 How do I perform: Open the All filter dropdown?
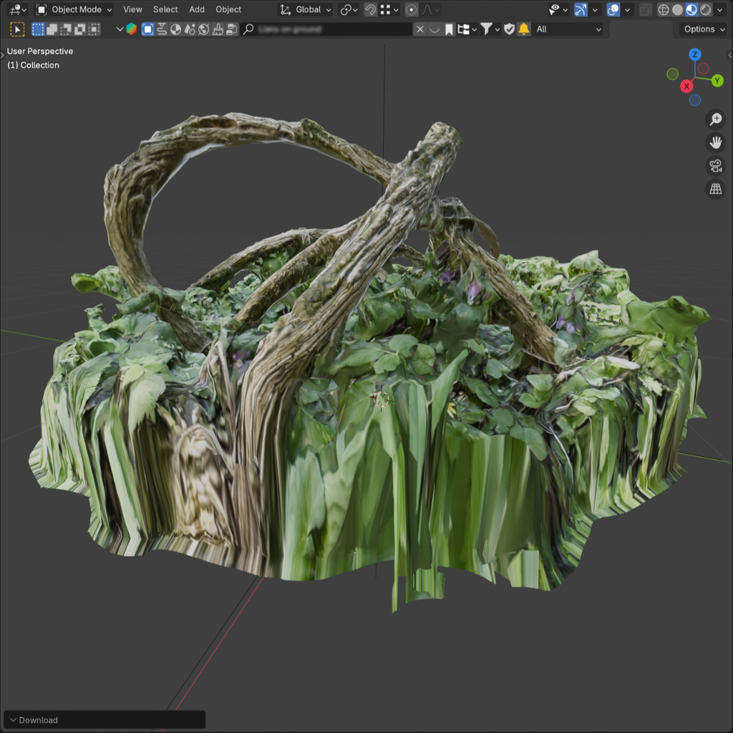pos(568,29)
